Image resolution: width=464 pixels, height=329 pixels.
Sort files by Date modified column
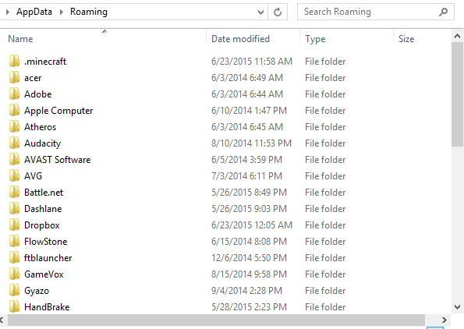point(240,39)
